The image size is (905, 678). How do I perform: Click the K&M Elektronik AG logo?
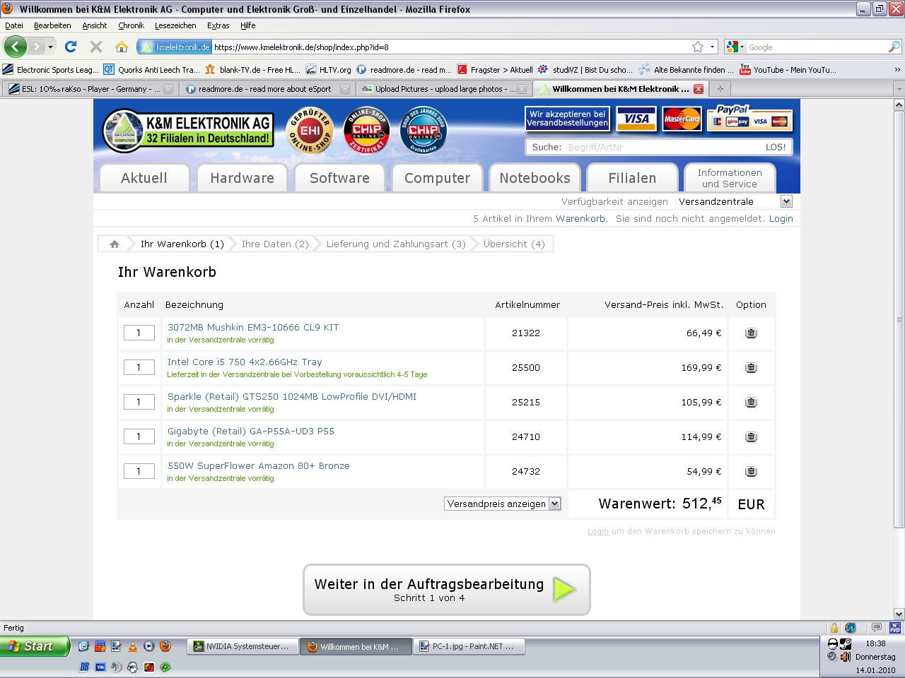pyautogui.click(x=187, y=130)
